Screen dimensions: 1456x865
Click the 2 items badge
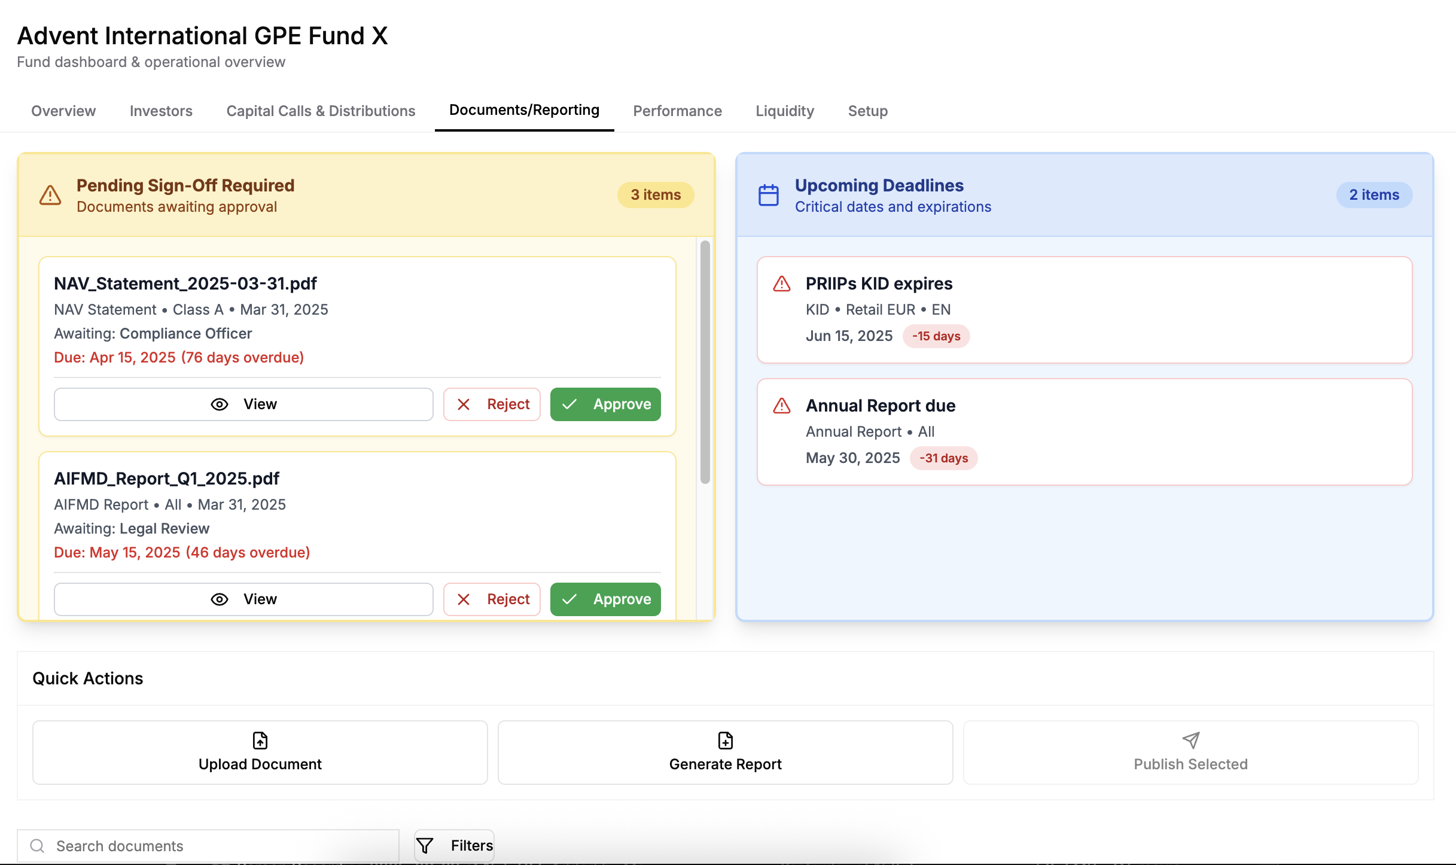coord(1374,195)
